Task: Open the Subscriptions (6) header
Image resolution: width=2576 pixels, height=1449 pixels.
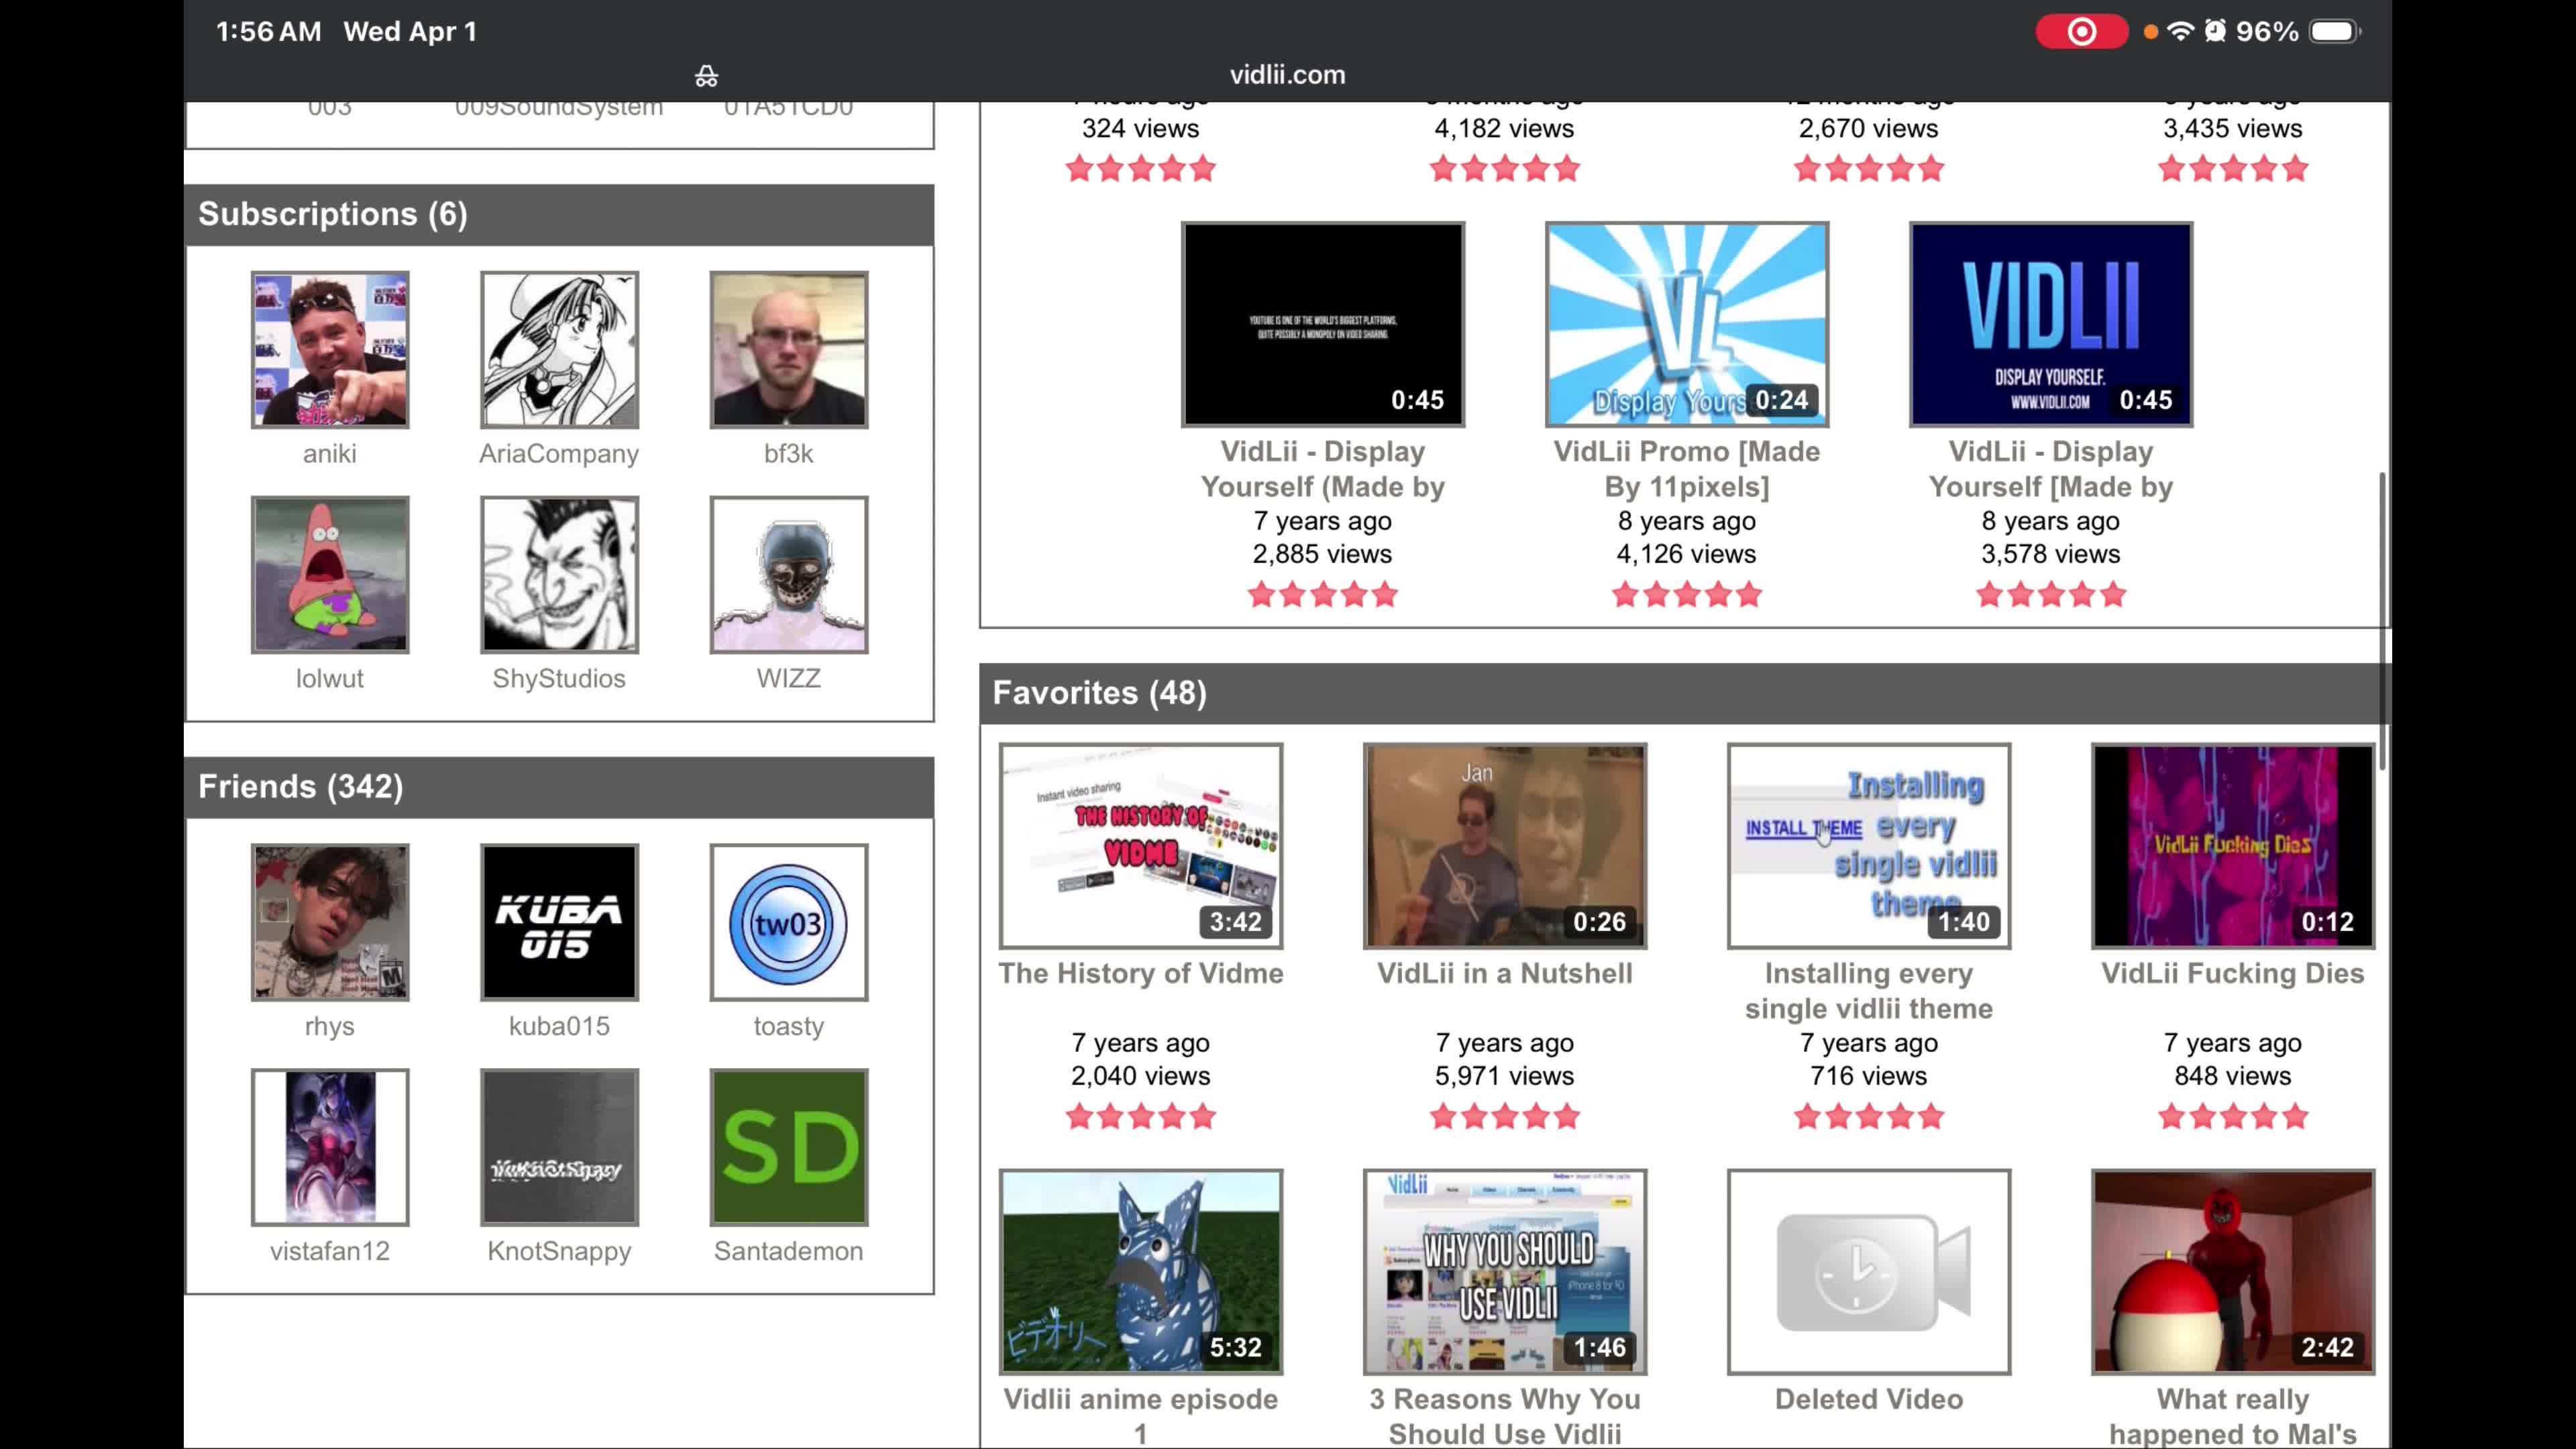Action: [333, 214]
